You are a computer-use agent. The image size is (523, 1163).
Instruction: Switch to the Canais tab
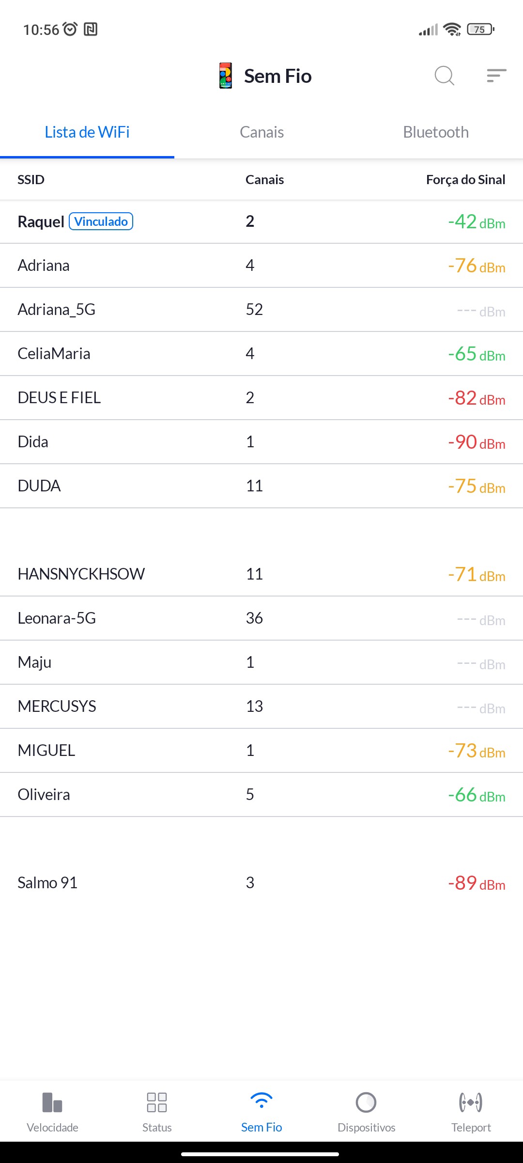tap(261, 132)
